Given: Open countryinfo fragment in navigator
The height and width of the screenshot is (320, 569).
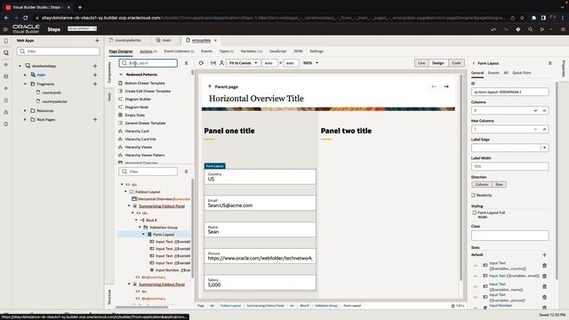Looking at the screenshot, I should 52,92.
